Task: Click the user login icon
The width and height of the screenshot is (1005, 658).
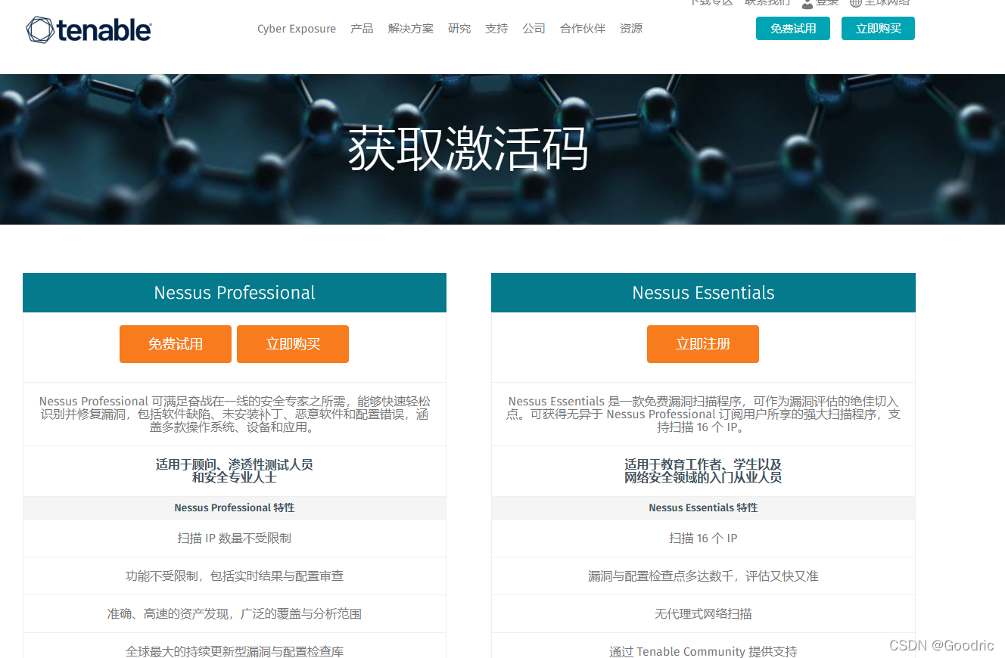Action: coord(807,3)
